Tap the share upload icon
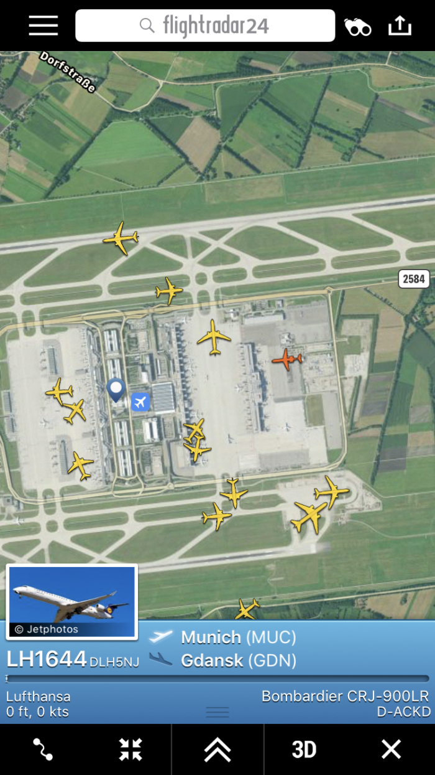 pyautogui.click(x=400, y=26)
